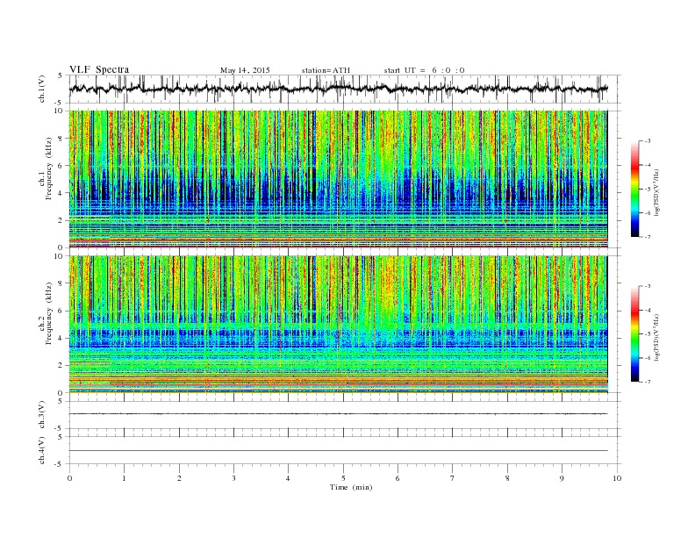The height and width of the screenshot is (537, 695).
Task: Click the ch.1 spectrogram color bar
Action: point(634,189)
